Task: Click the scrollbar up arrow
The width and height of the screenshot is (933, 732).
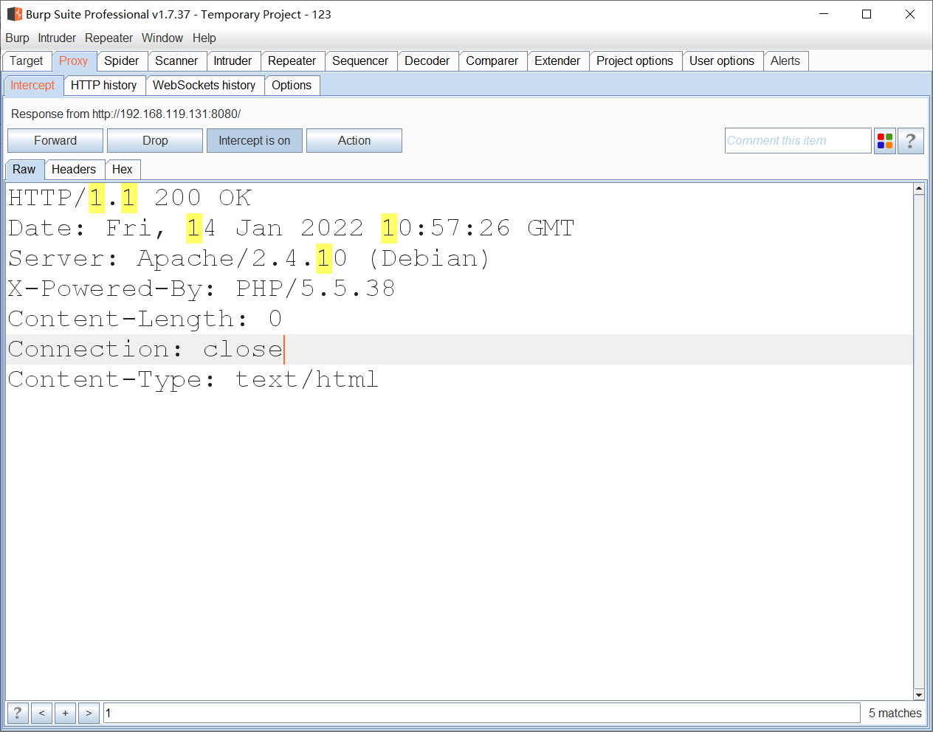Action: pyautogui.click(x=919, y=189)
